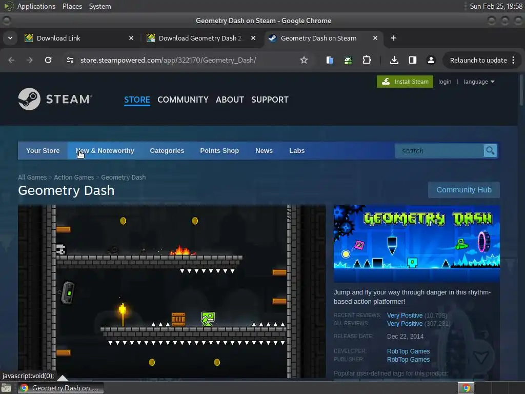Open recent reviews Very Positive link
525x394 pixels.
pyautogui.click(x=405, y=316)
